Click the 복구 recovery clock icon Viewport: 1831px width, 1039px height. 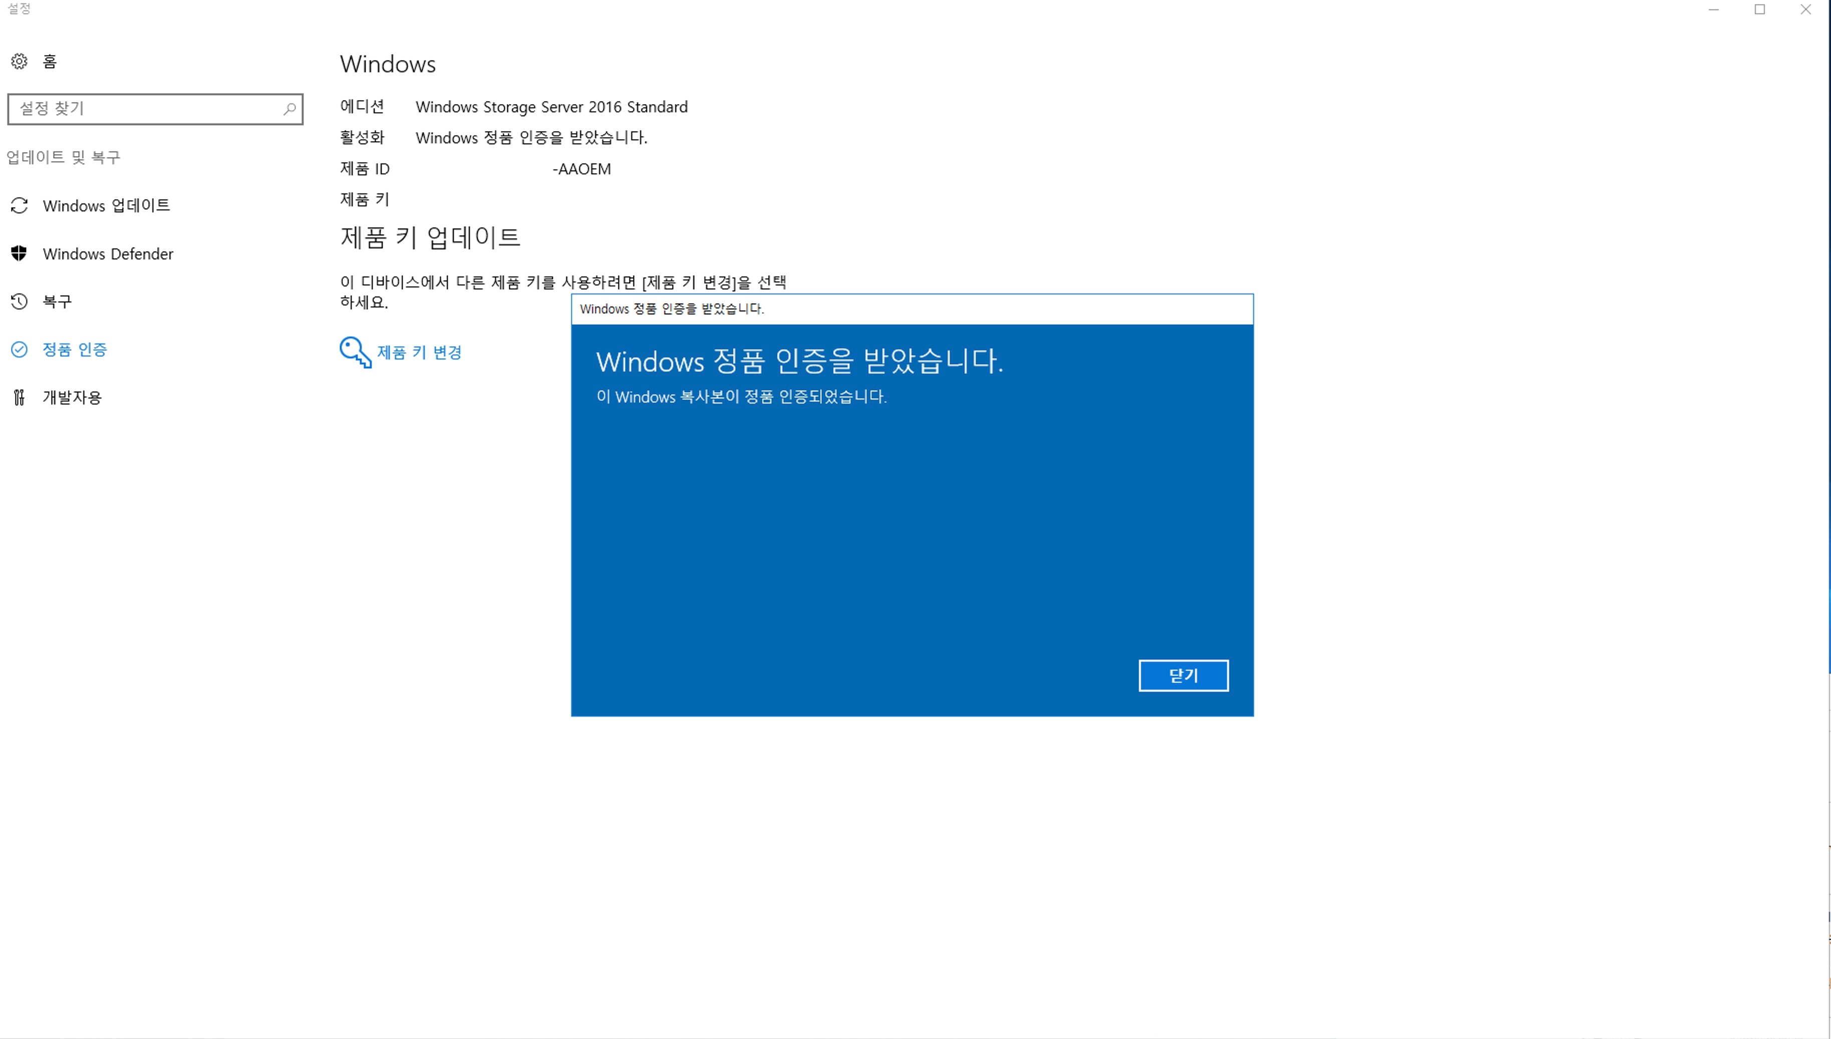coord(19,301)
